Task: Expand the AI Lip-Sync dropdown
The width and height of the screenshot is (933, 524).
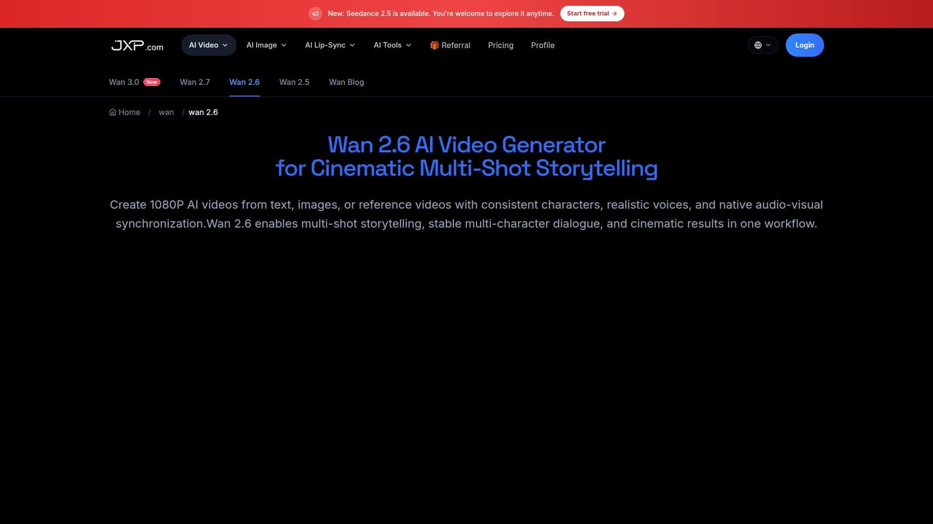Action: 330,45
